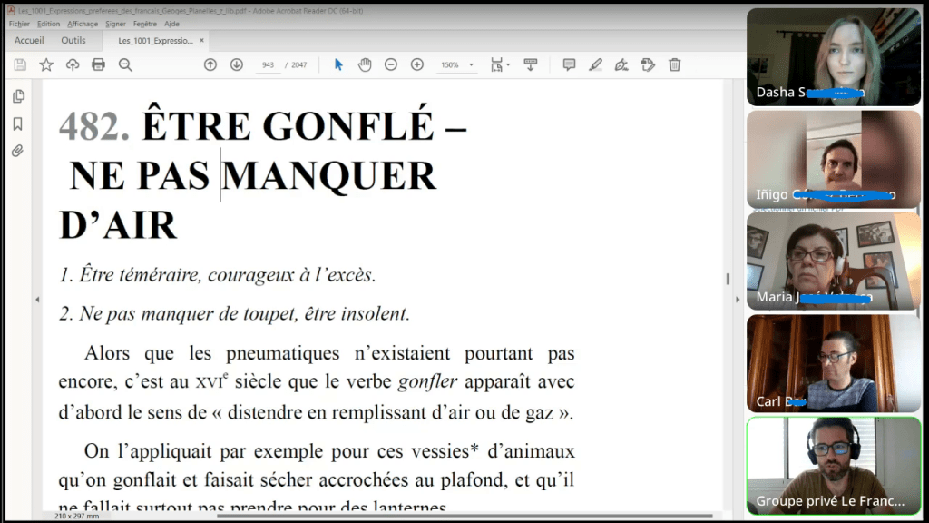Expand the left navigation pane arrow
929x523 pixels.
(37, 300)
